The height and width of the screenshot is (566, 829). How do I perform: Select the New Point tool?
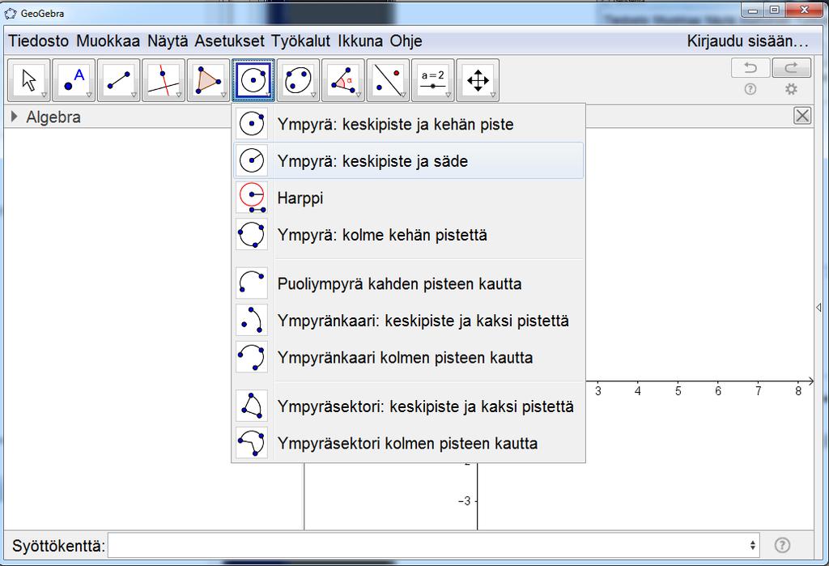pos(74,80)
